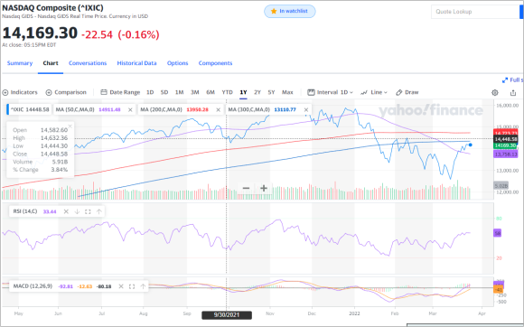Close the MACD (12,26,9) panel

coord(121,286)
